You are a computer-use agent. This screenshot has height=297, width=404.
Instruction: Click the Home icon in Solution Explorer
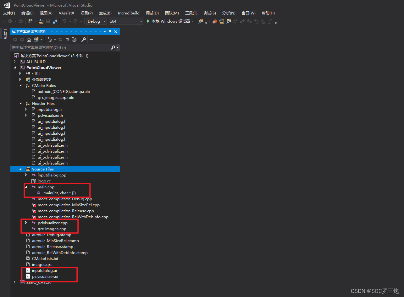[x=29, y=40]
